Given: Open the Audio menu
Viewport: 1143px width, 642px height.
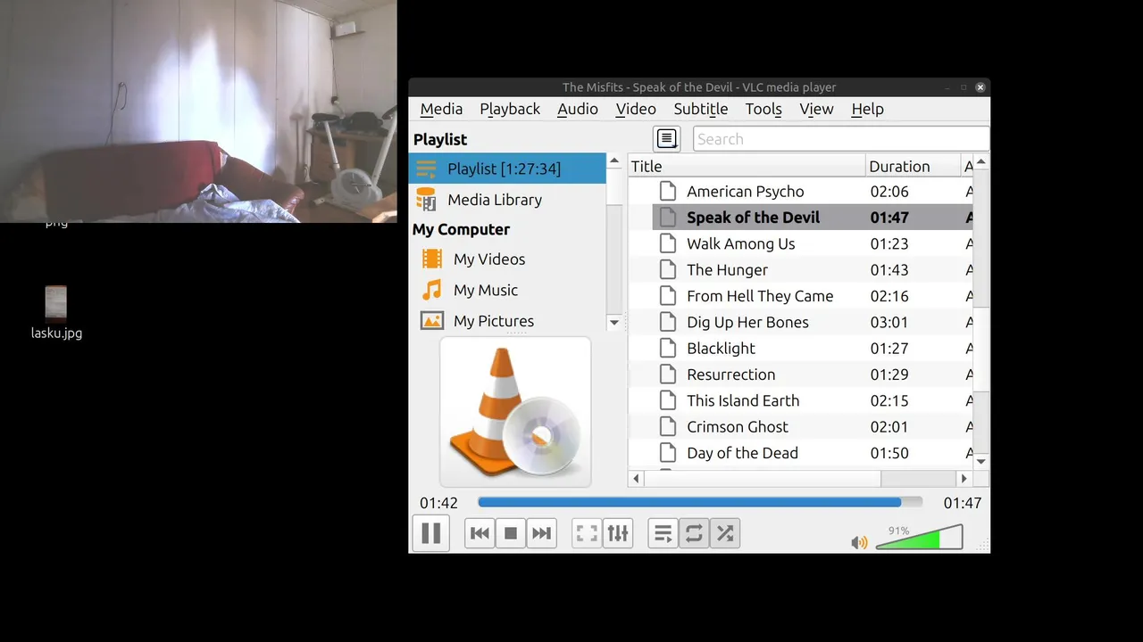Looking at the screenshot, I should 578,109.
